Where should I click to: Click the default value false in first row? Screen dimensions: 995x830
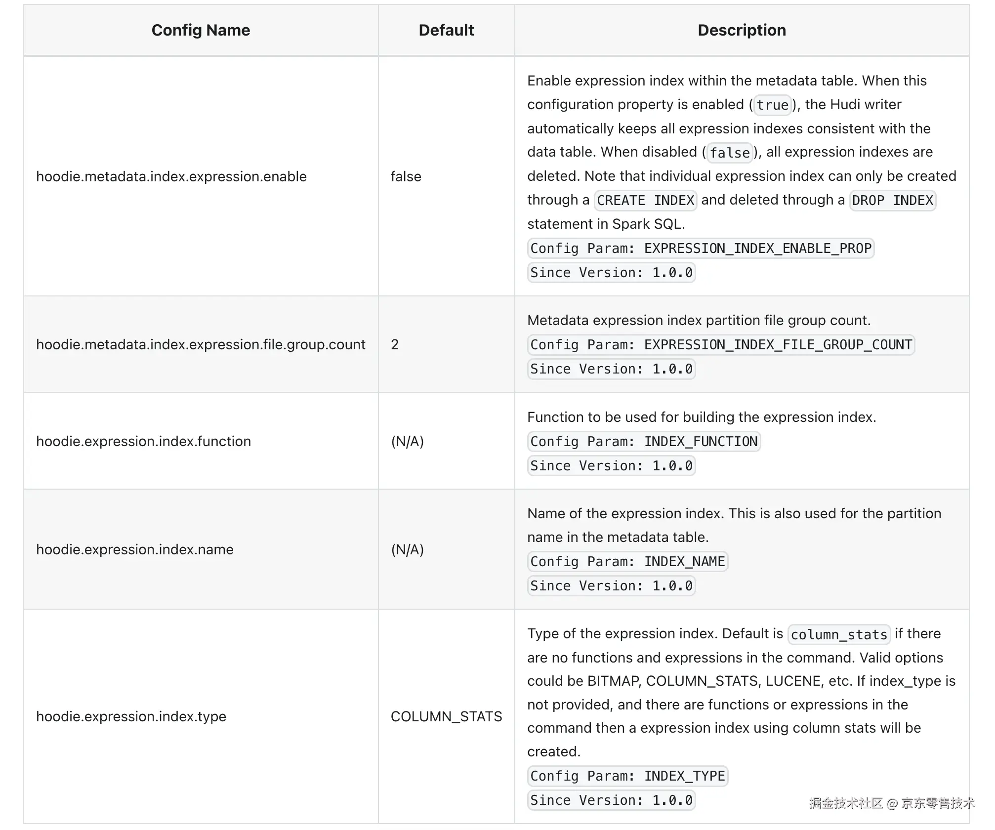click(x=406, y=176)
